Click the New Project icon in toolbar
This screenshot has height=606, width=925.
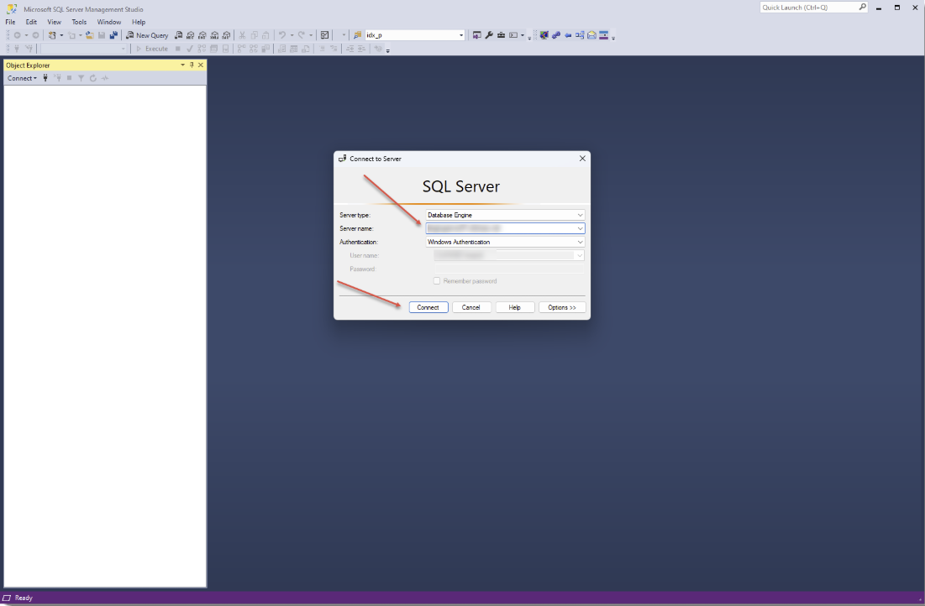click(52, 35)
